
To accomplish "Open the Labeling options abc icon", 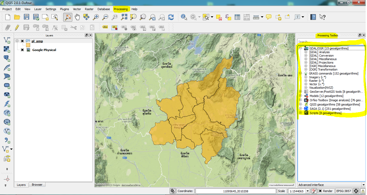I will point(105,27).
